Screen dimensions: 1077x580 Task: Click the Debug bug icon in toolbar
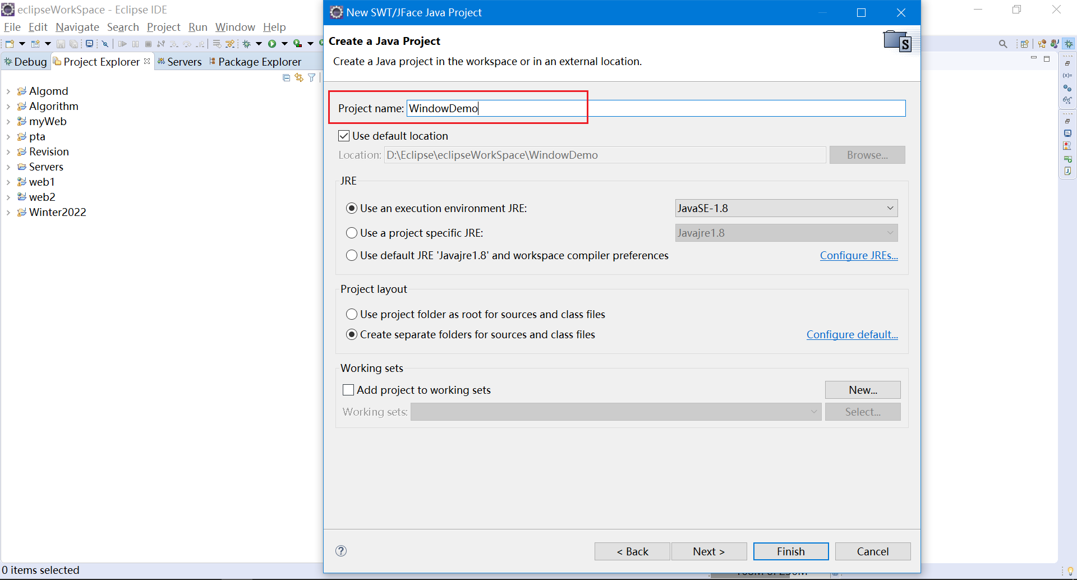coord(246,44)
